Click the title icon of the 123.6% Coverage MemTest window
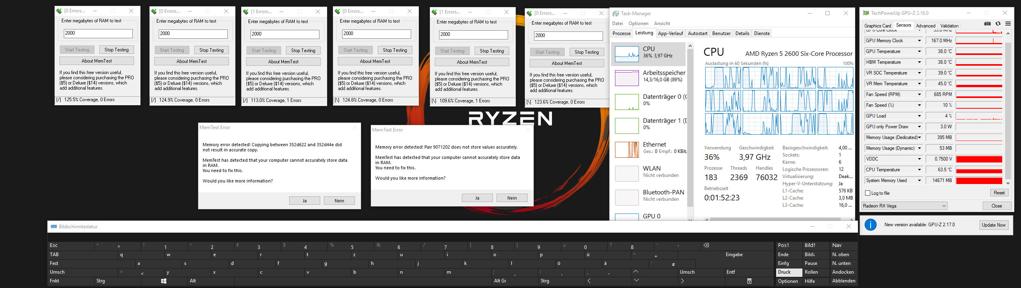Viewport: 1021px width, 288px height. (530, 14)
